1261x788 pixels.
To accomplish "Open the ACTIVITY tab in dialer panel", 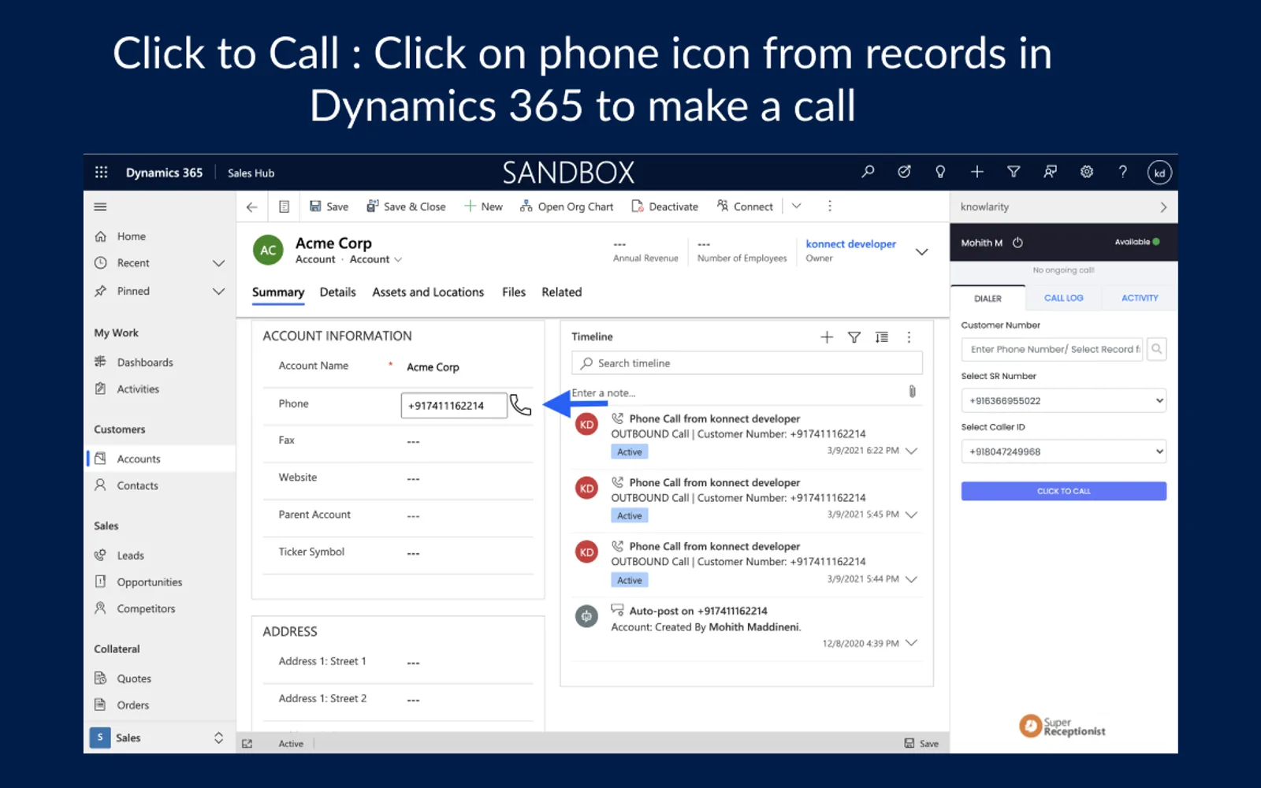I will 1140,298.
